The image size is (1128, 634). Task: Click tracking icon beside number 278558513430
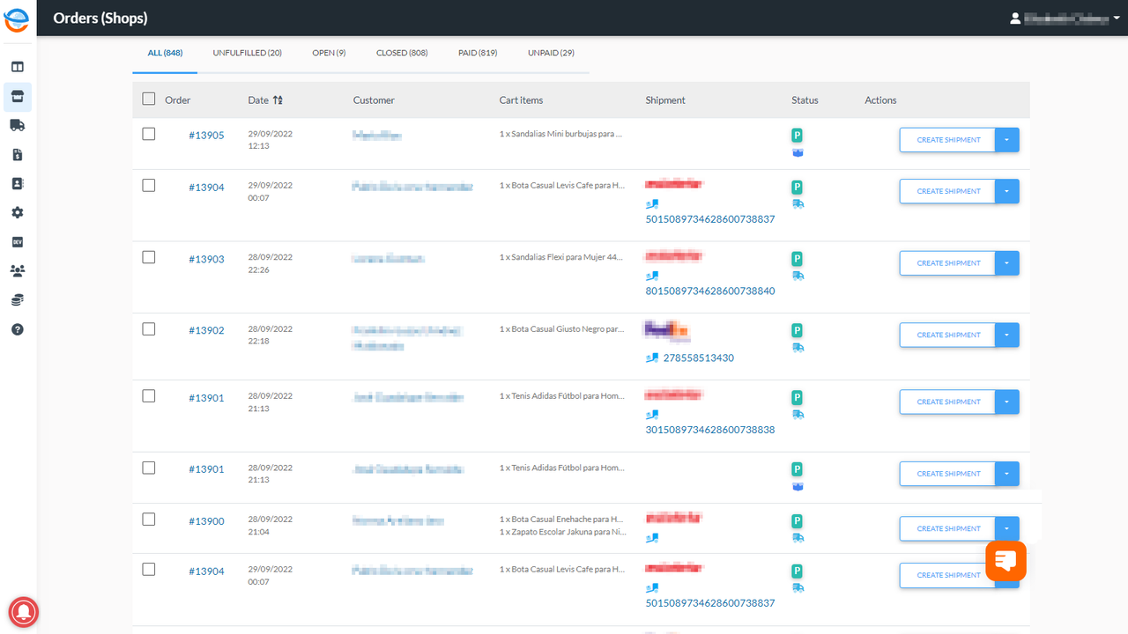(x=652, y=358)
